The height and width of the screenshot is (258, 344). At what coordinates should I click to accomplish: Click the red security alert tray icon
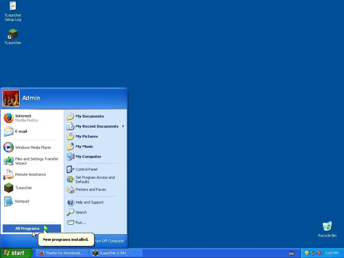tap(319, 253)
